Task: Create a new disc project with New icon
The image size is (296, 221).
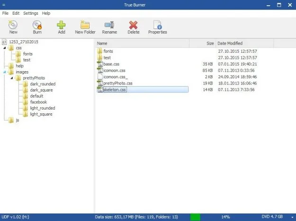Action: 13,27
